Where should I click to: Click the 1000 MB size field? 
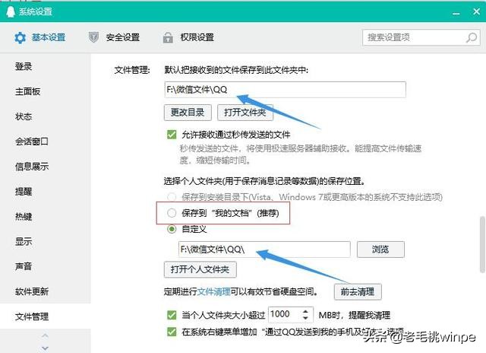[x=284, y=314]
